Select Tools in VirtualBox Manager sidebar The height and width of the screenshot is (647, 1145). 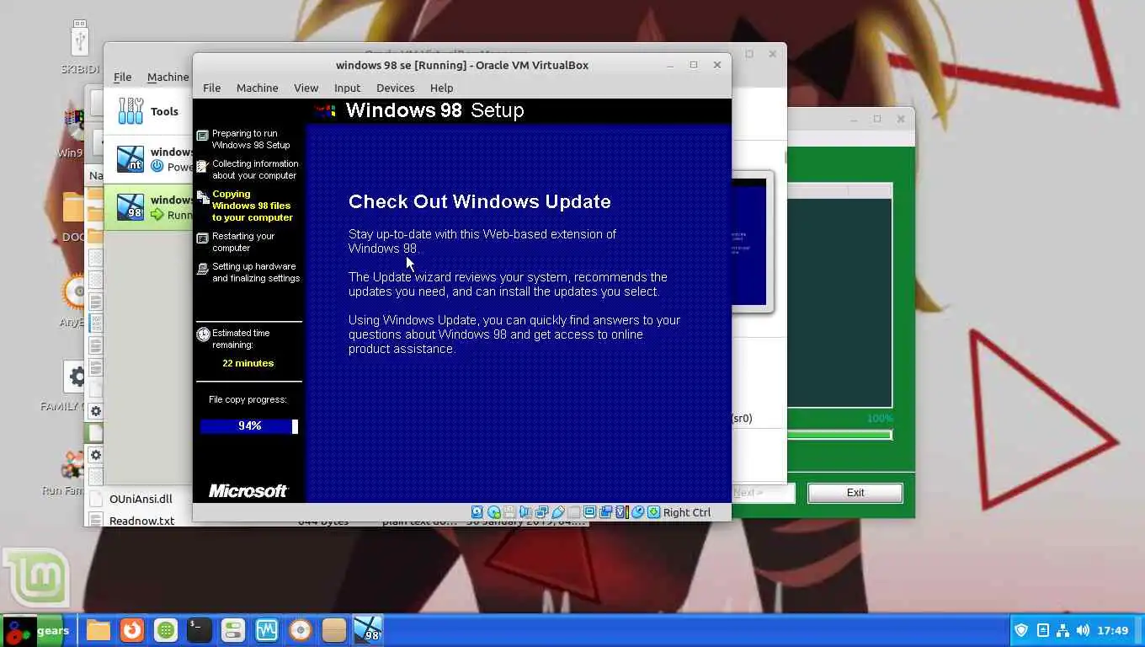click(148, 110)
